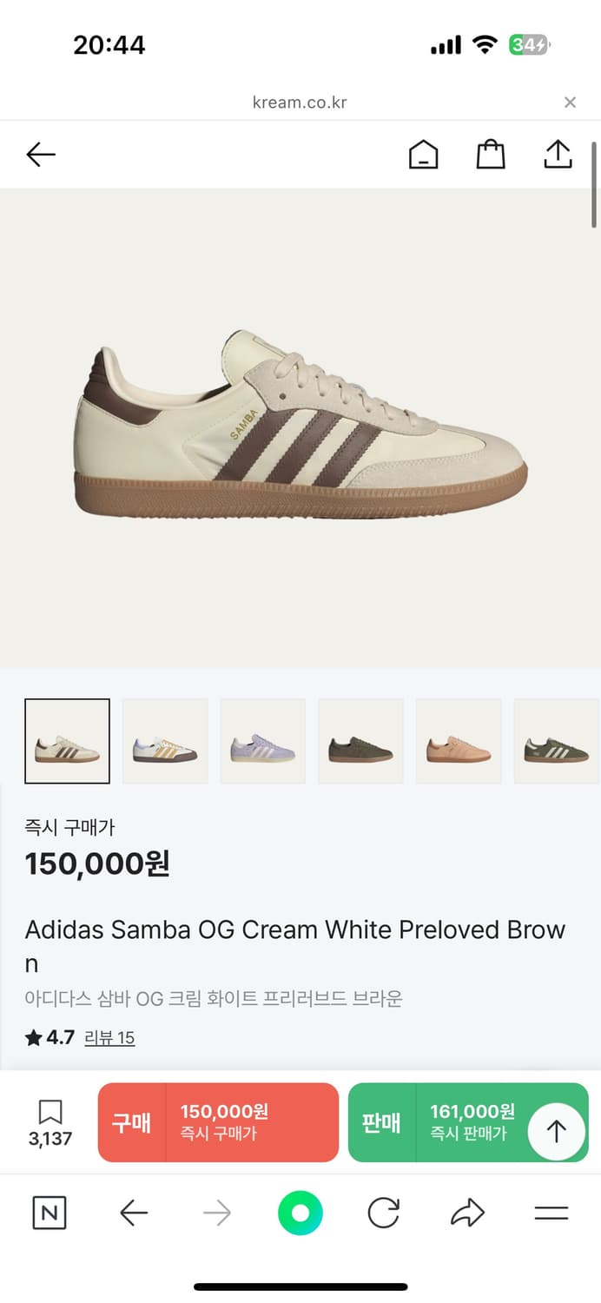The width and height of the screenshot is (601, 1303).
Task: Select the dark olive Samba thumbnail
Action: point(360,741)
